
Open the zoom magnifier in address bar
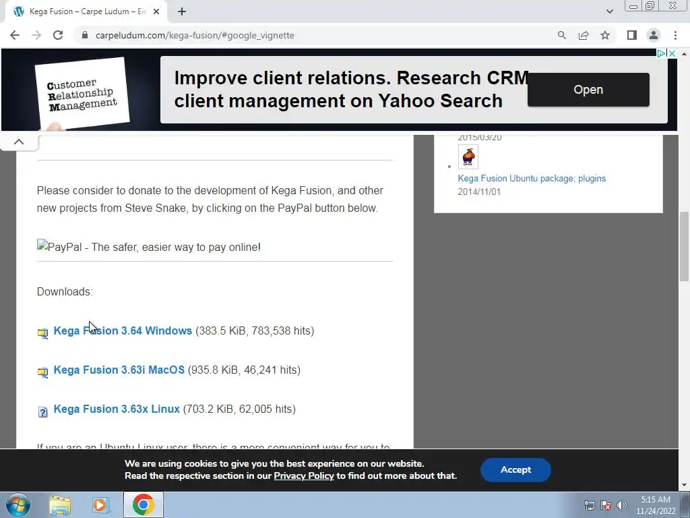[x=561, y=35]
